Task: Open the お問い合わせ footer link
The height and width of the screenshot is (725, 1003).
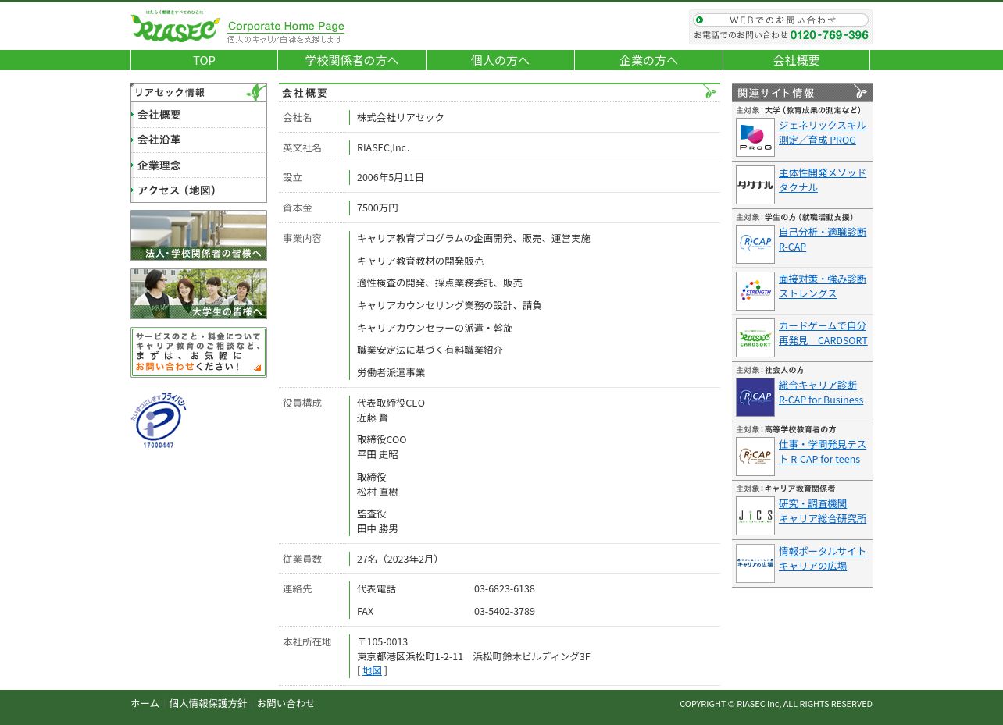Action: pyautogui.click(x=286, y=704)
